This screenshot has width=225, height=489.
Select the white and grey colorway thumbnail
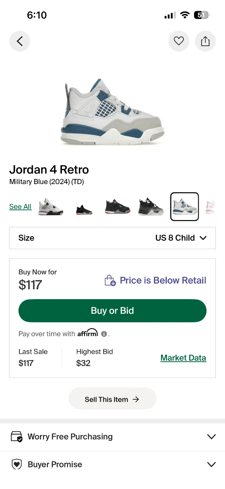[x=51, y=207]
